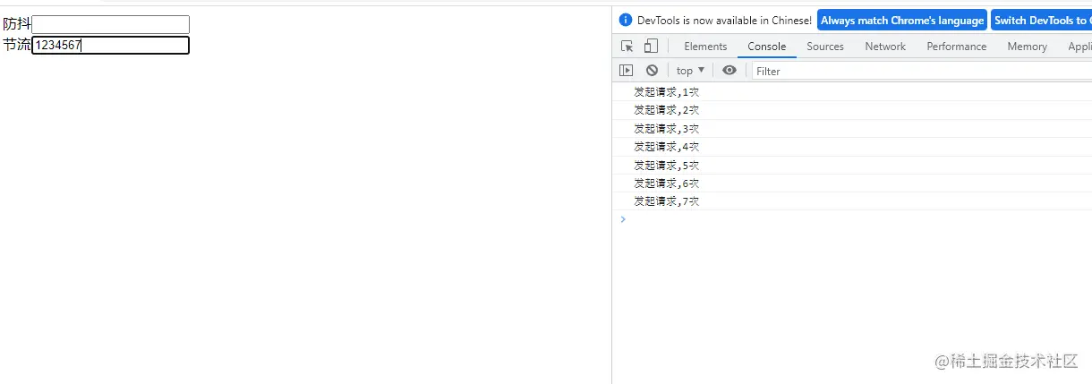Open the top context dropdown
The height and width of the screenshot is (384, 1092).
pyautogui.click(x=690, y=71)
